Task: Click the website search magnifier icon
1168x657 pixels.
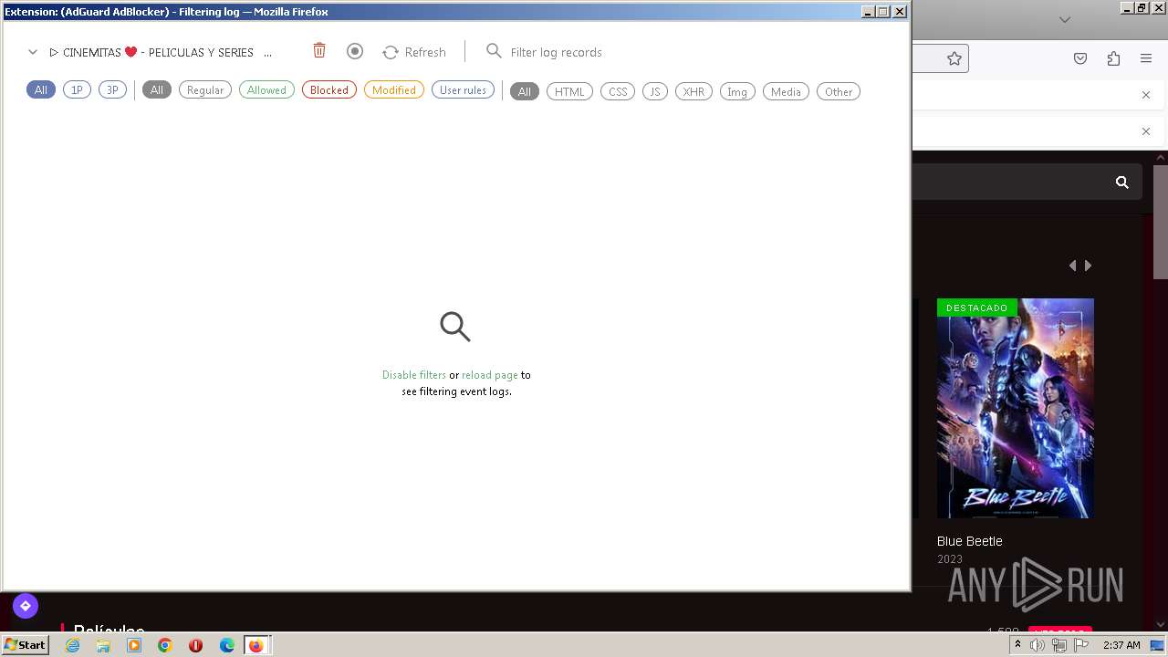Action: pyautogui.click(x=1122, y=182)
